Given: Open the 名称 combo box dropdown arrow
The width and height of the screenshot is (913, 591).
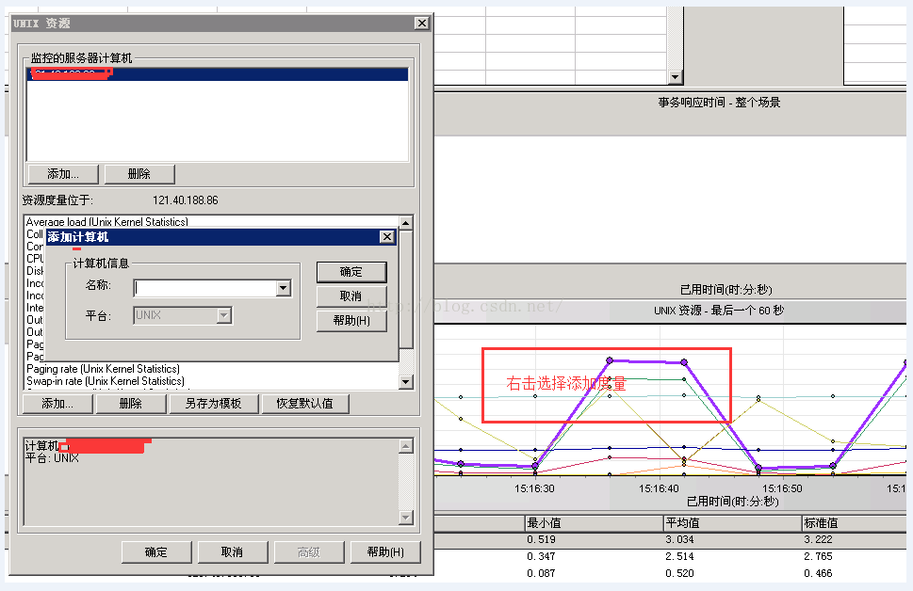Looking at the screenshot, I should click(x=284, y=288).
